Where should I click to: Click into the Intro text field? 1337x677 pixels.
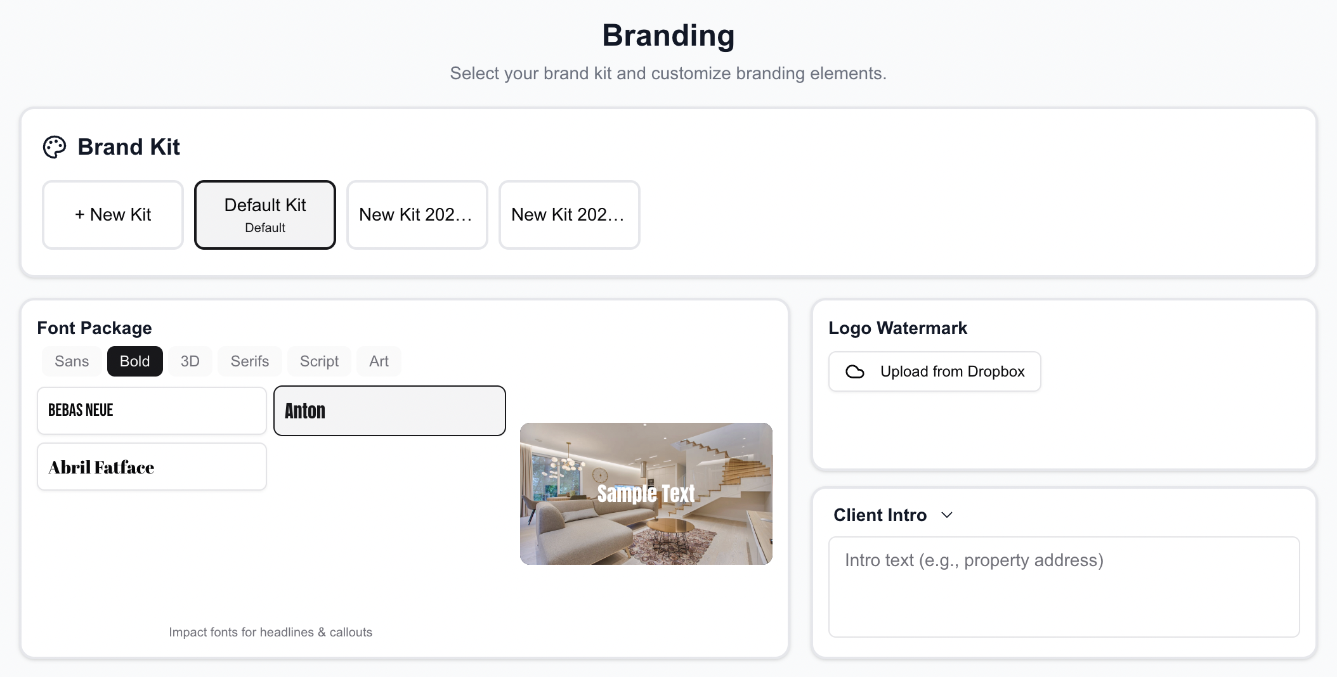[1064, 586]
